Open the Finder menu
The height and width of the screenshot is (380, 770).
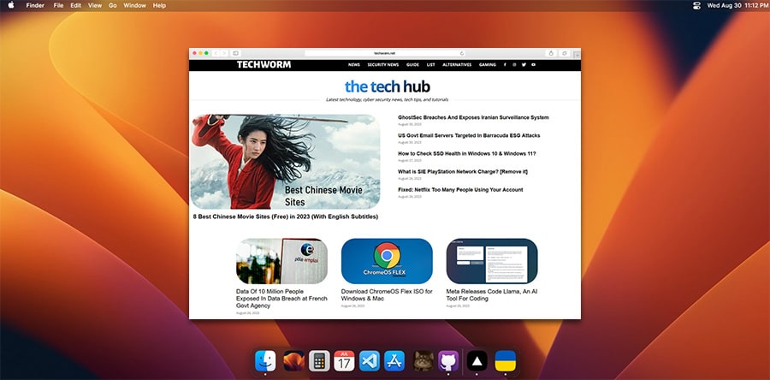pos(34,5)
